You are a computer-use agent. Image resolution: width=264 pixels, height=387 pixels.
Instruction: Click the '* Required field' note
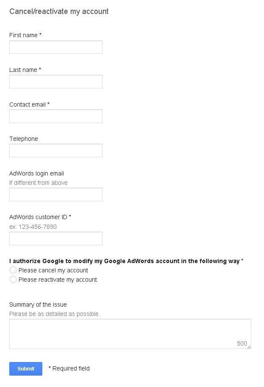point(69,368)
